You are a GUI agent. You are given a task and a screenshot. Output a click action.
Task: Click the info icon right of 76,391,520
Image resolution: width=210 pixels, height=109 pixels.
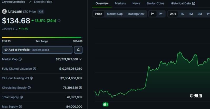point(81,88)
